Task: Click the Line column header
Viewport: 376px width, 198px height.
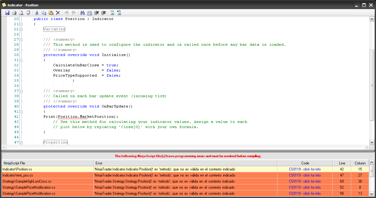Action: [x=342, y=163]
